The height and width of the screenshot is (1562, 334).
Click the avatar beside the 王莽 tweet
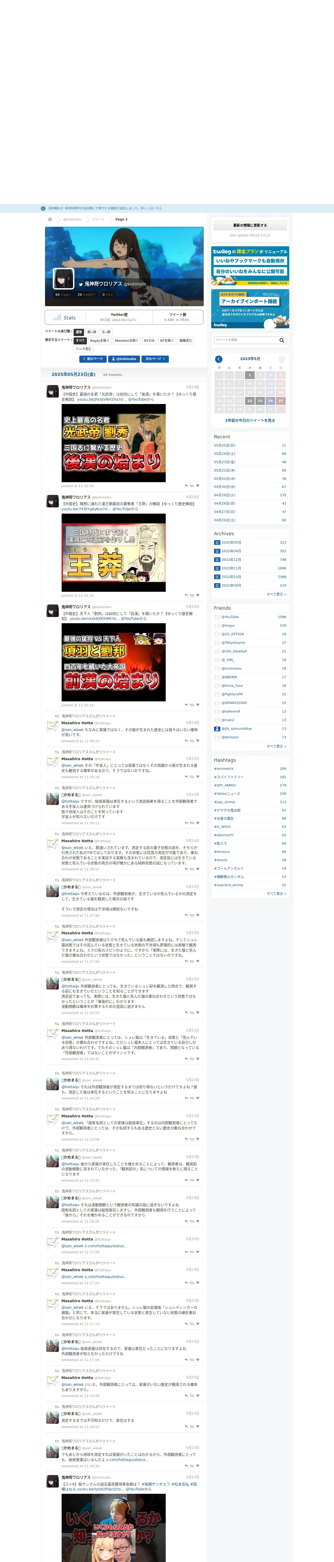point(53,501)
